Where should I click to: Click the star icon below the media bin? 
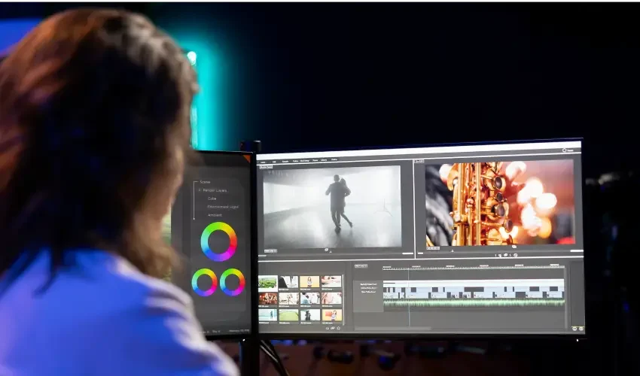coord(339,328)
